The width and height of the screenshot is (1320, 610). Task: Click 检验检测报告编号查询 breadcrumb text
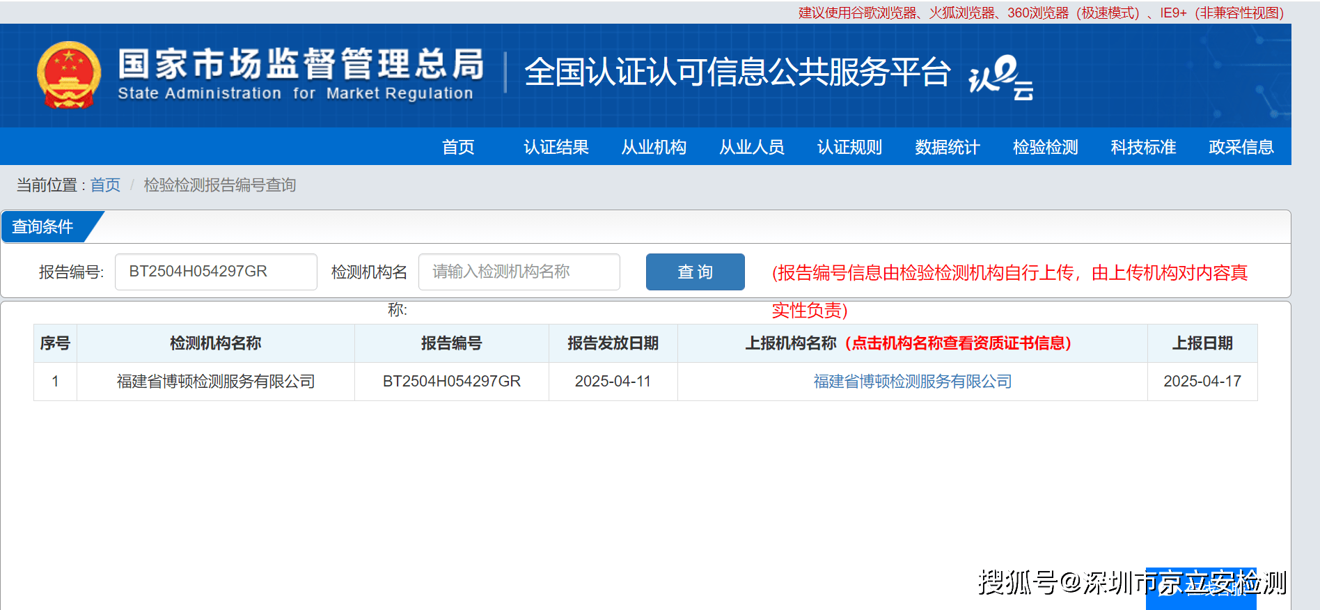(220, 185)
